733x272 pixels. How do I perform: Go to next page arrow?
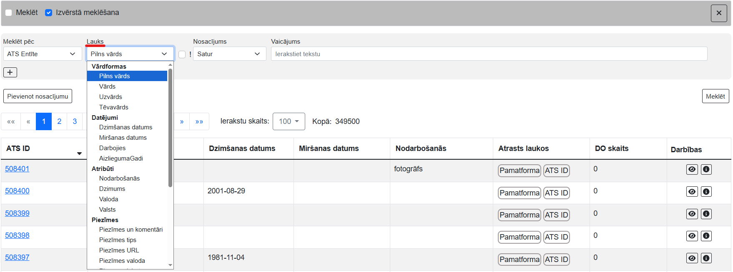182,121
